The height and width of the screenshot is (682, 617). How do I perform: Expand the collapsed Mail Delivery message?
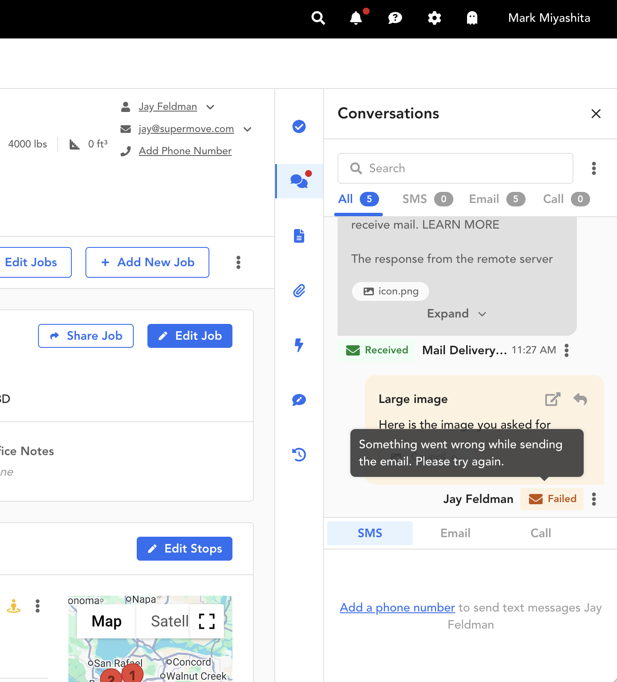456,314
